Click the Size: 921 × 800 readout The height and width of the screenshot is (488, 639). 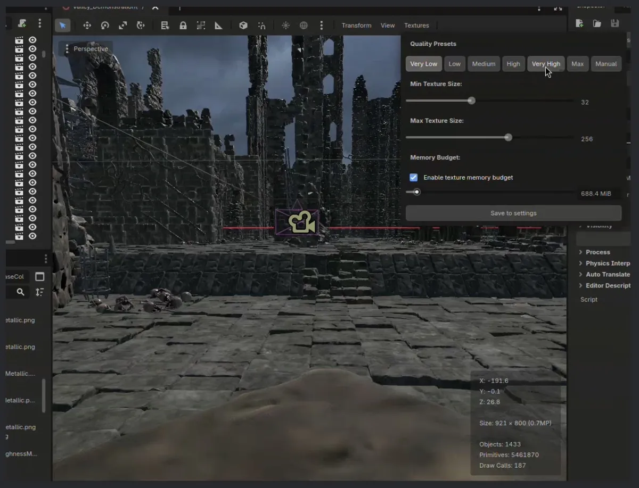click(515, 423)
